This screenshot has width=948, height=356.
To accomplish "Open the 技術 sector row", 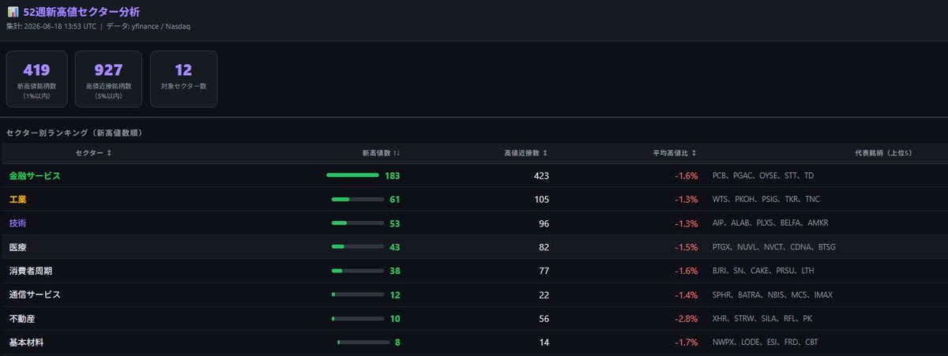I will pyautogui.click(x=474, y=223).
